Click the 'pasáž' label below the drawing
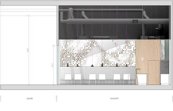Screen dimensions: 173x111 pos(30,99)
